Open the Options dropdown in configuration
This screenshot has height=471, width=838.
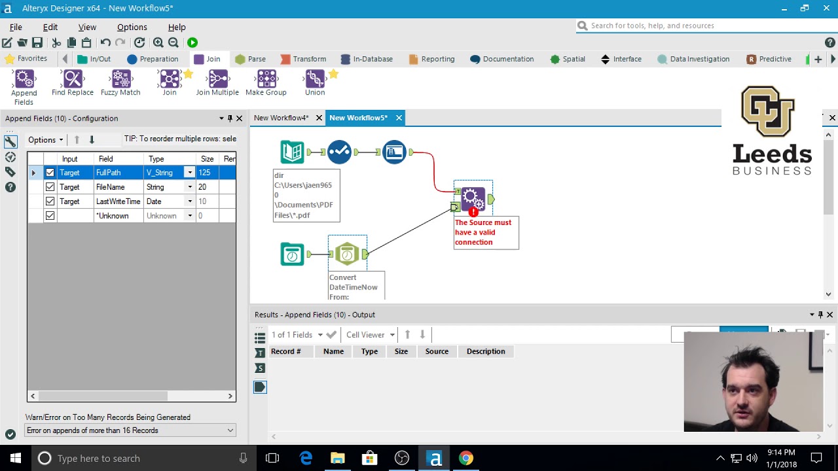pyautogui.click(x=46, y=139)
